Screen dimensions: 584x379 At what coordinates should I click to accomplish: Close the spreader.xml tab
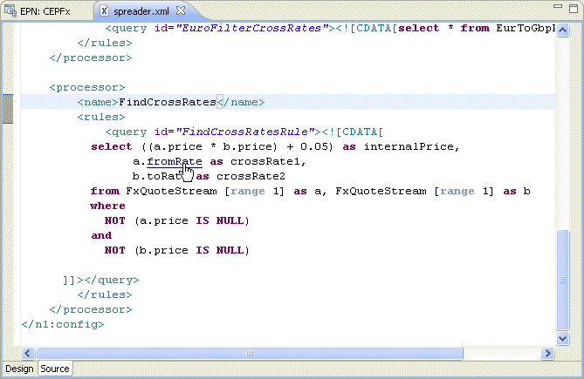[181, 10]
